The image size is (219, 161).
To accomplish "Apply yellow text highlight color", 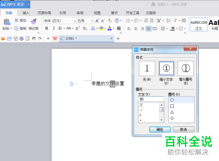I will (101, 28).
